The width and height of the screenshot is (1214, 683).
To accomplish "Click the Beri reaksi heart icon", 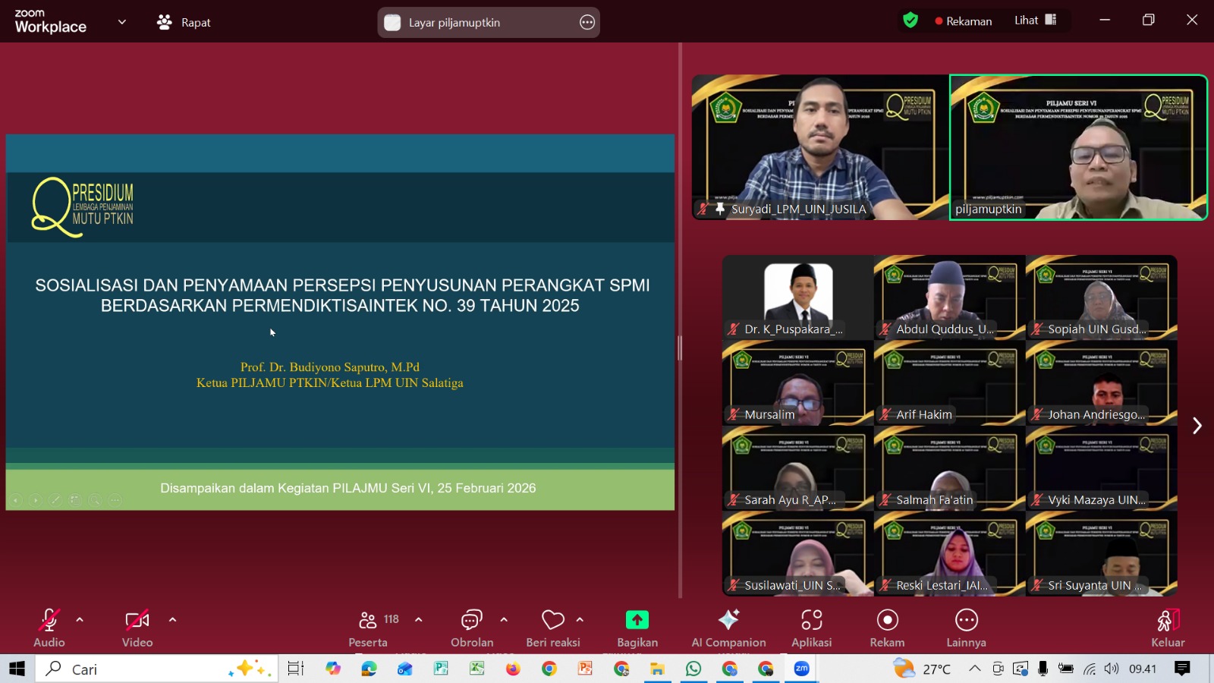I will click(552, 621).
